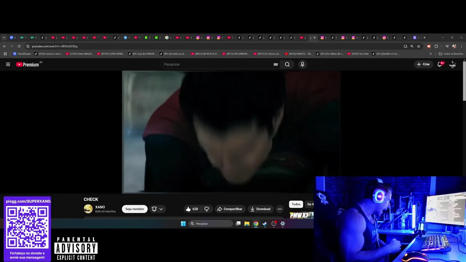Open the SUPER XAND bookmark
466x262 pixels.
111,54
